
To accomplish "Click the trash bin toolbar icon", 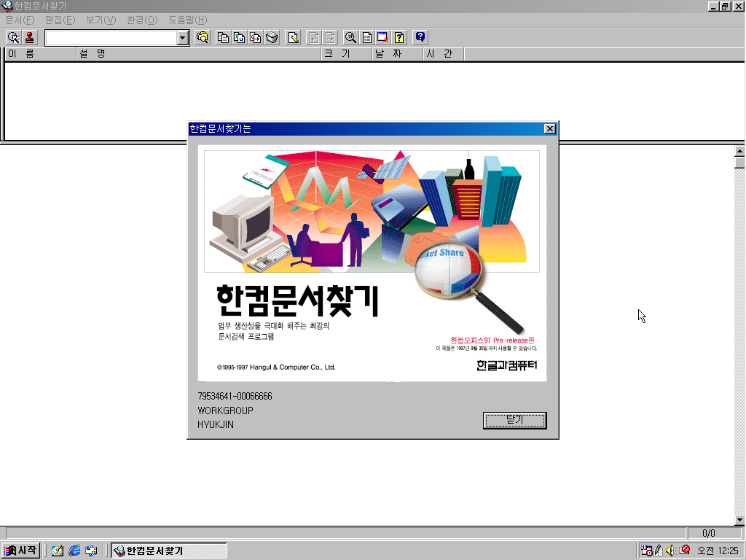I will coord(272,38).
